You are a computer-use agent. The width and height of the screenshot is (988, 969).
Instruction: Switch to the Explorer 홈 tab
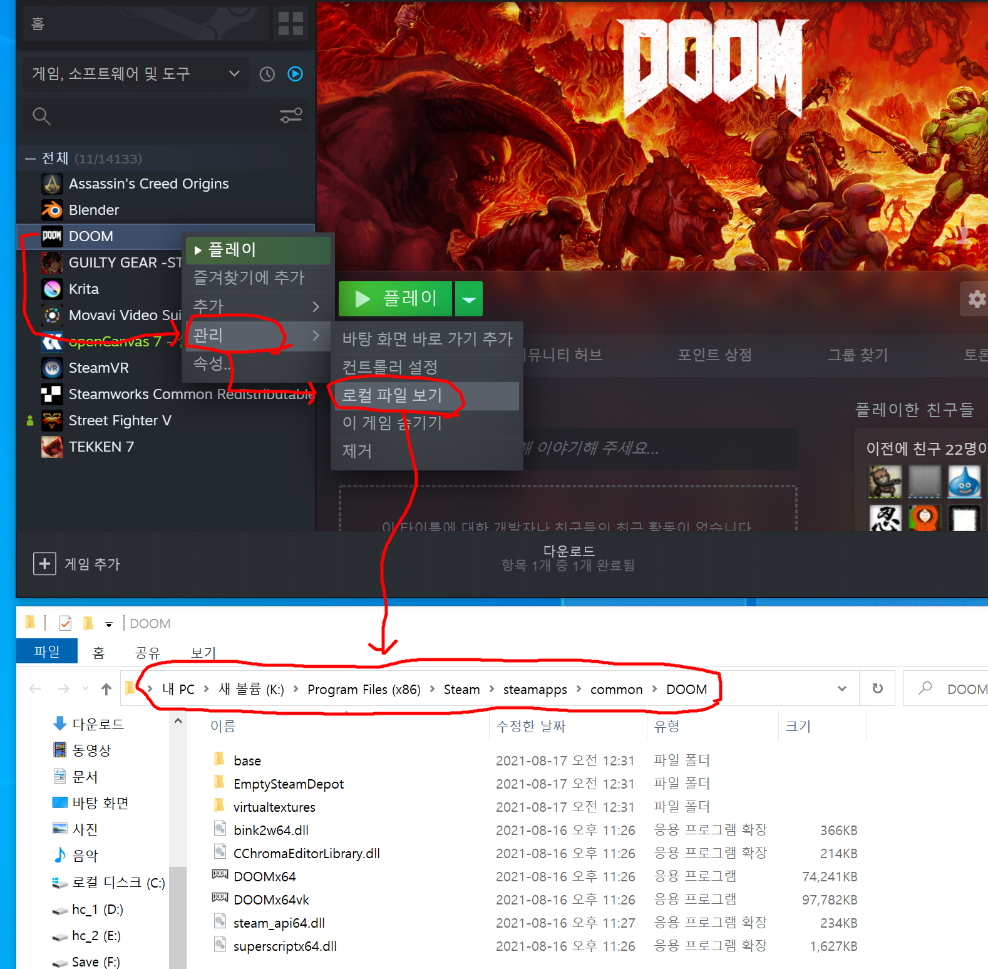click(x=98, y=653)
